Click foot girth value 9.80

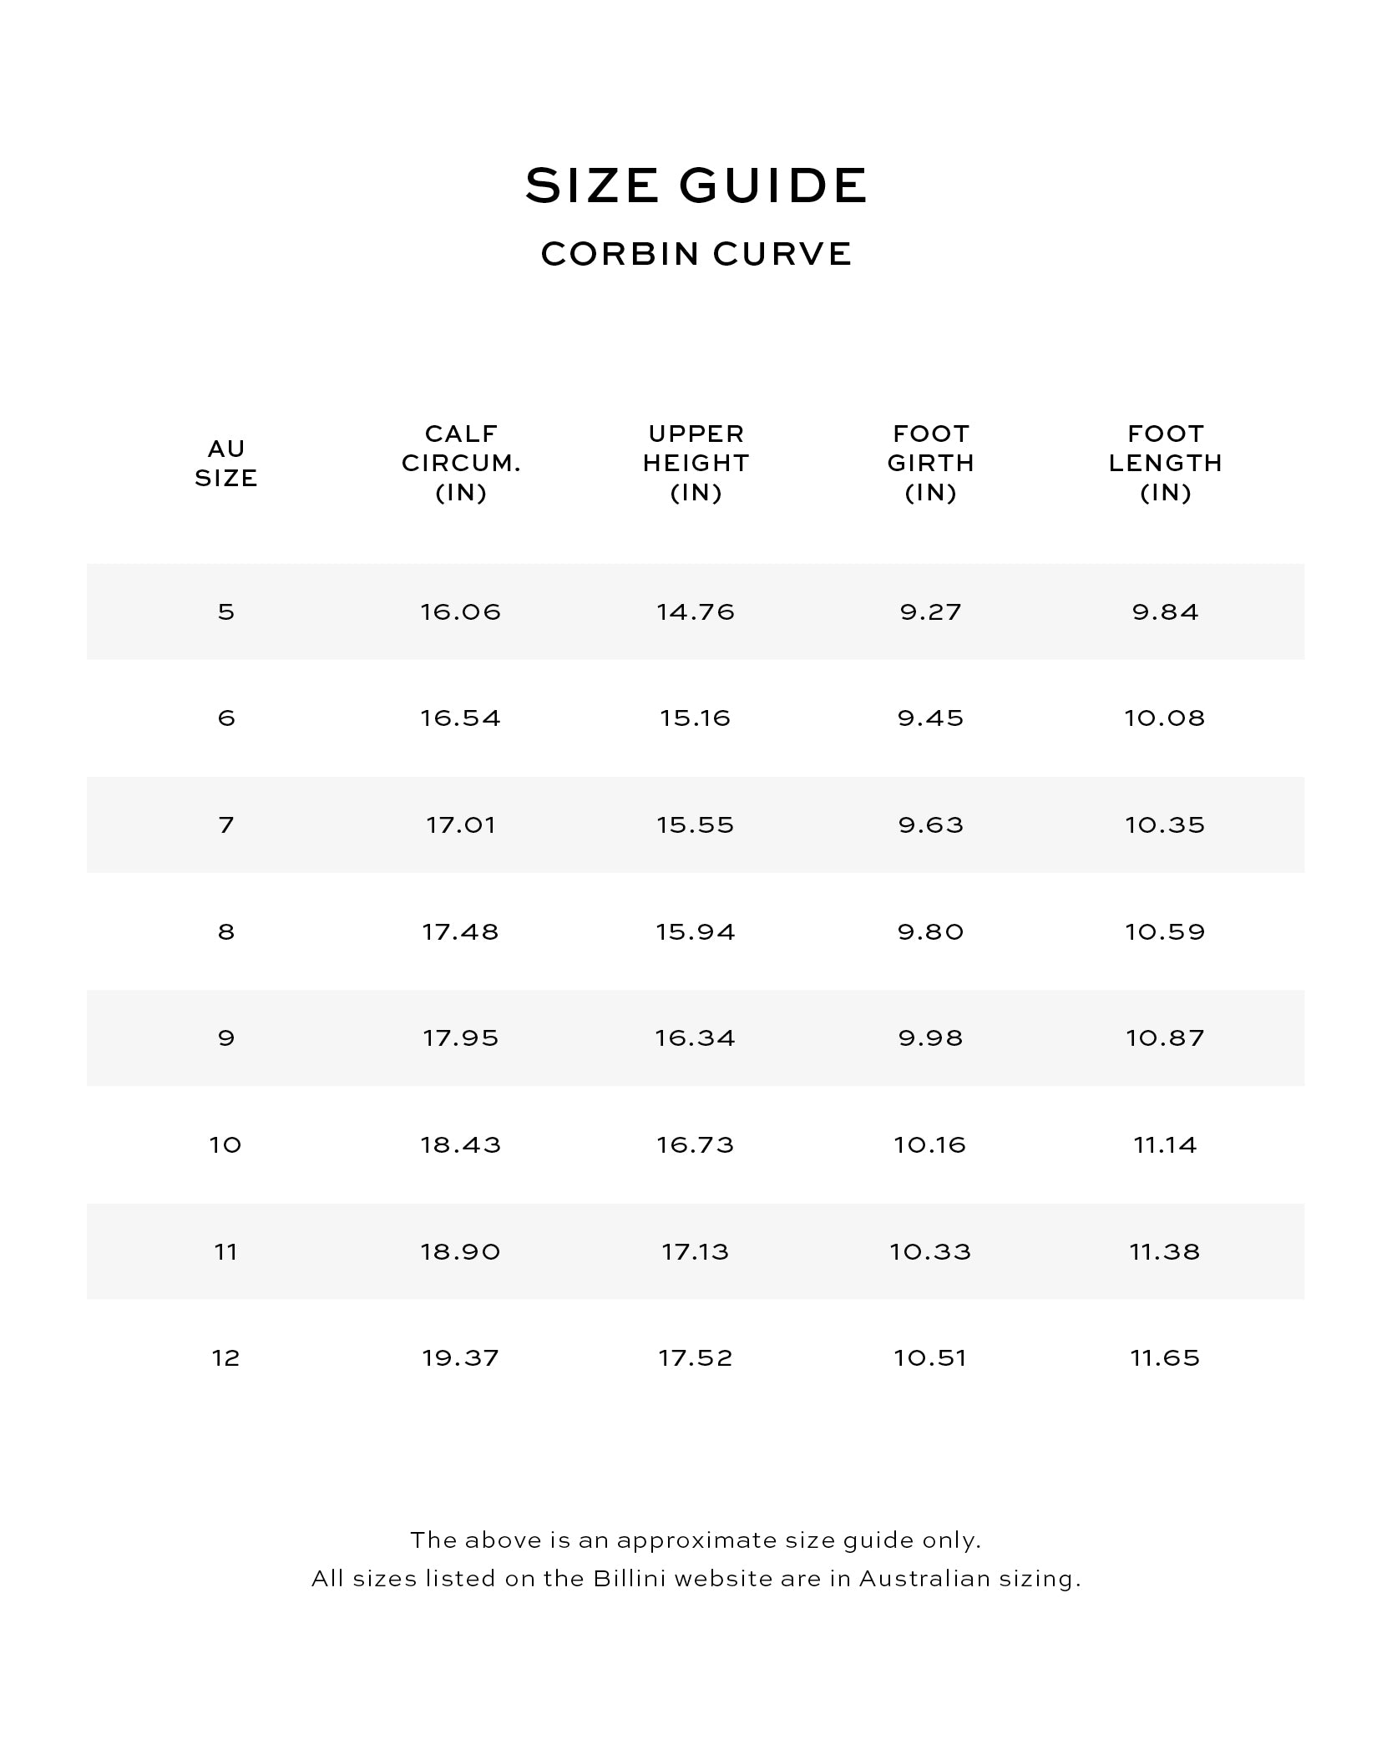pyautogui.click(x=930, y=932)
